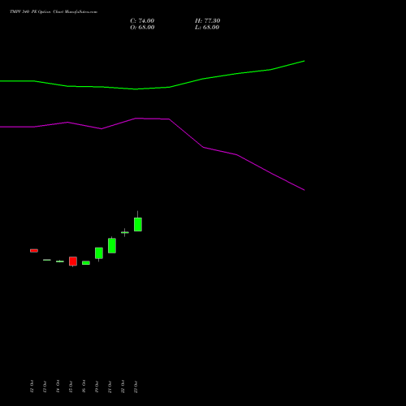Click the small green candle on 16 Oct
The height and width of the screenshot is (406, 406).
(86, 263)
